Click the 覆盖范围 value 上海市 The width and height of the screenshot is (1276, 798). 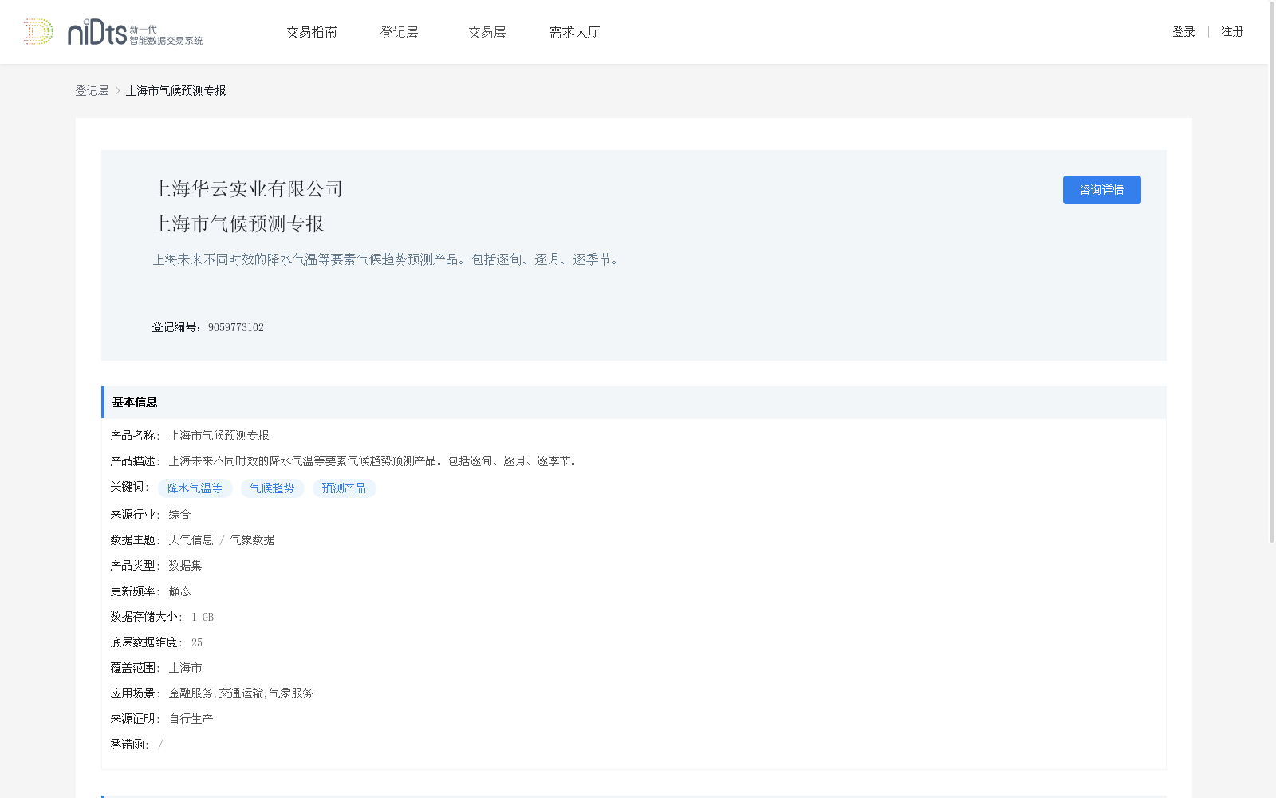tap(185, 668)
